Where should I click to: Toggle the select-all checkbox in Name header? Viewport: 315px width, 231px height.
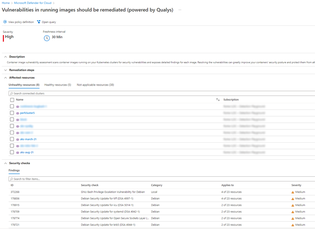12,100
